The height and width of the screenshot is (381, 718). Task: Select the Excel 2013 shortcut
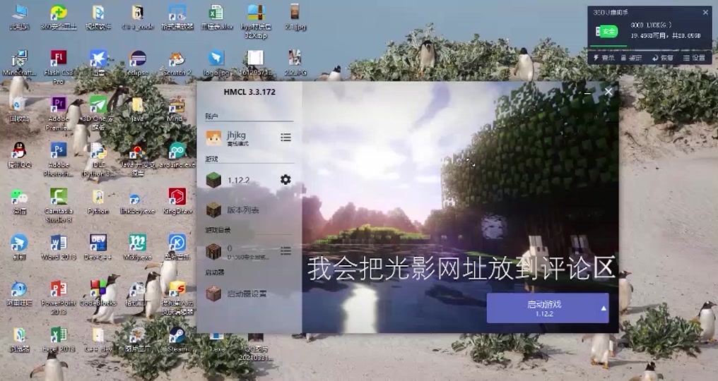pyautogui.click(x=59, y=339)
